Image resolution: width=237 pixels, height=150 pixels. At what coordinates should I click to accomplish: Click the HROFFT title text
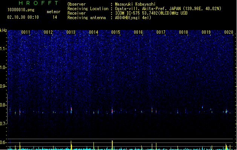click(38, 3)
